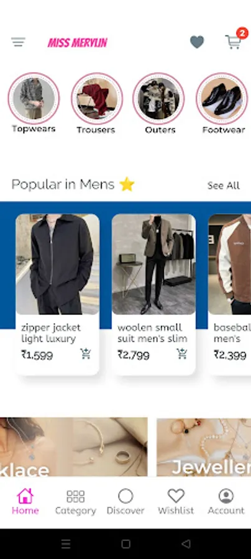
Task: Tap the Android back navigation button
Action: [186, 543]
